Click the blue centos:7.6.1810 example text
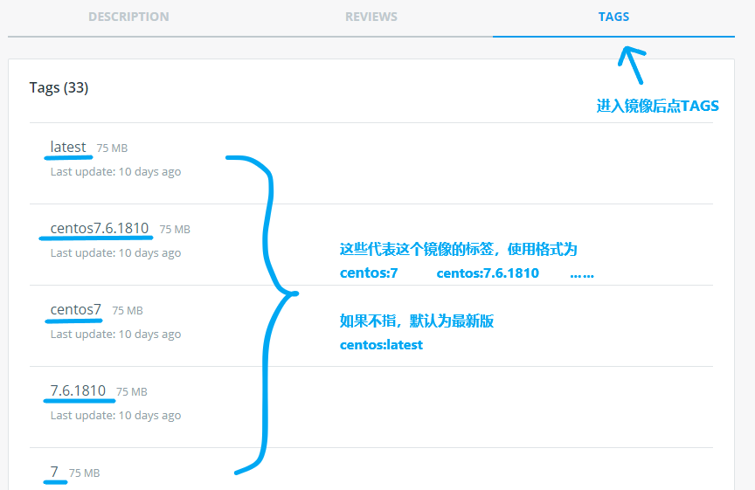Viewport: 755px width, 490px height. click(x=488, y=273)
